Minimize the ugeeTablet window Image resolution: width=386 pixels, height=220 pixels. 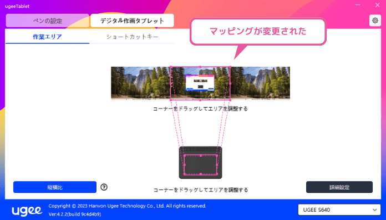click(x=358, y=5)
